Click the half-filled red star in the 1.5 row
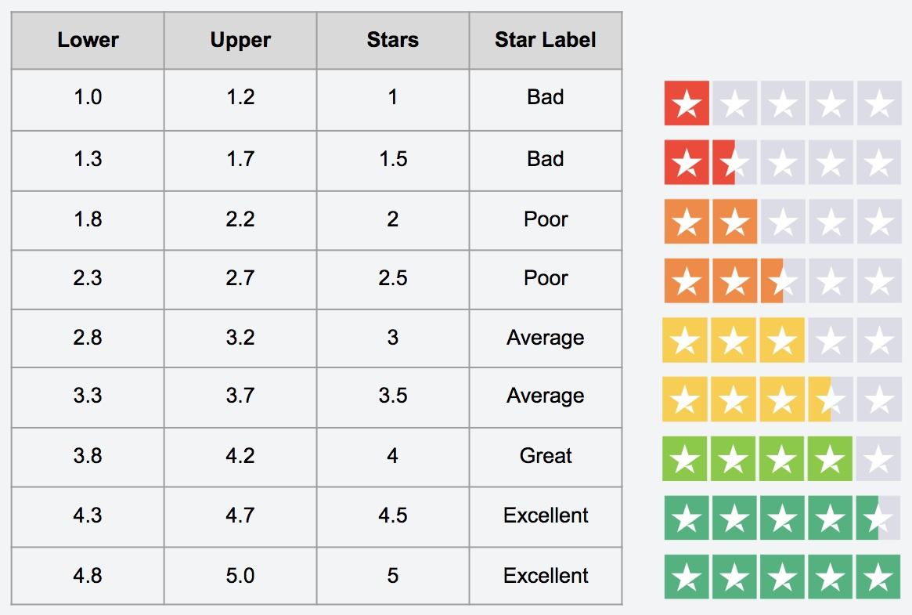The width and height of the screenshot is (912, 615). click(734, 163)
